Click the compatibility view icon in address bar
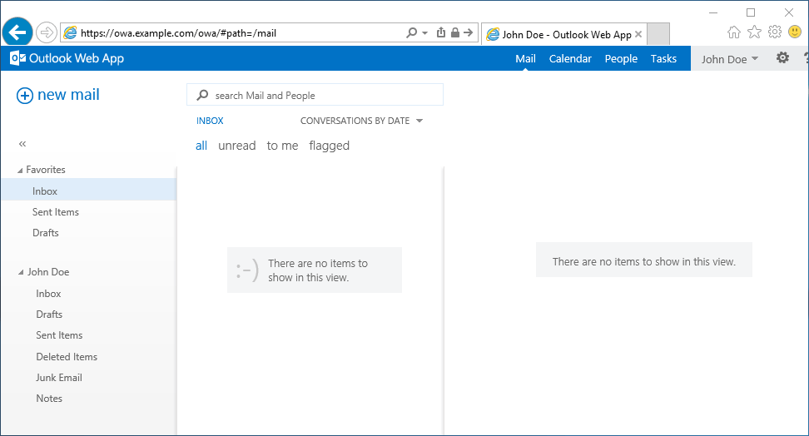This screenshot has width=809, height=436. pyautogui.click(x=441, y=32)
